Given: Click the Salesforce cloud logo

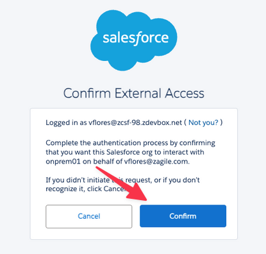Looking at the screenshot, I should tap(134, 40).
